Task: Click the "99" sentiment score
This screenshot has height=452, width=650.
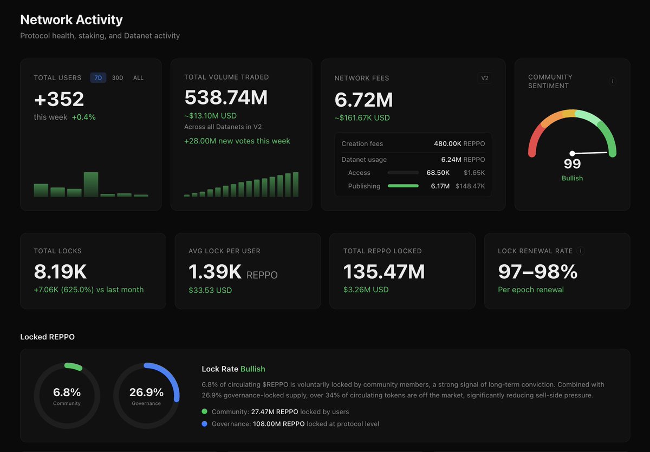Action: click(x=572, y=164)
